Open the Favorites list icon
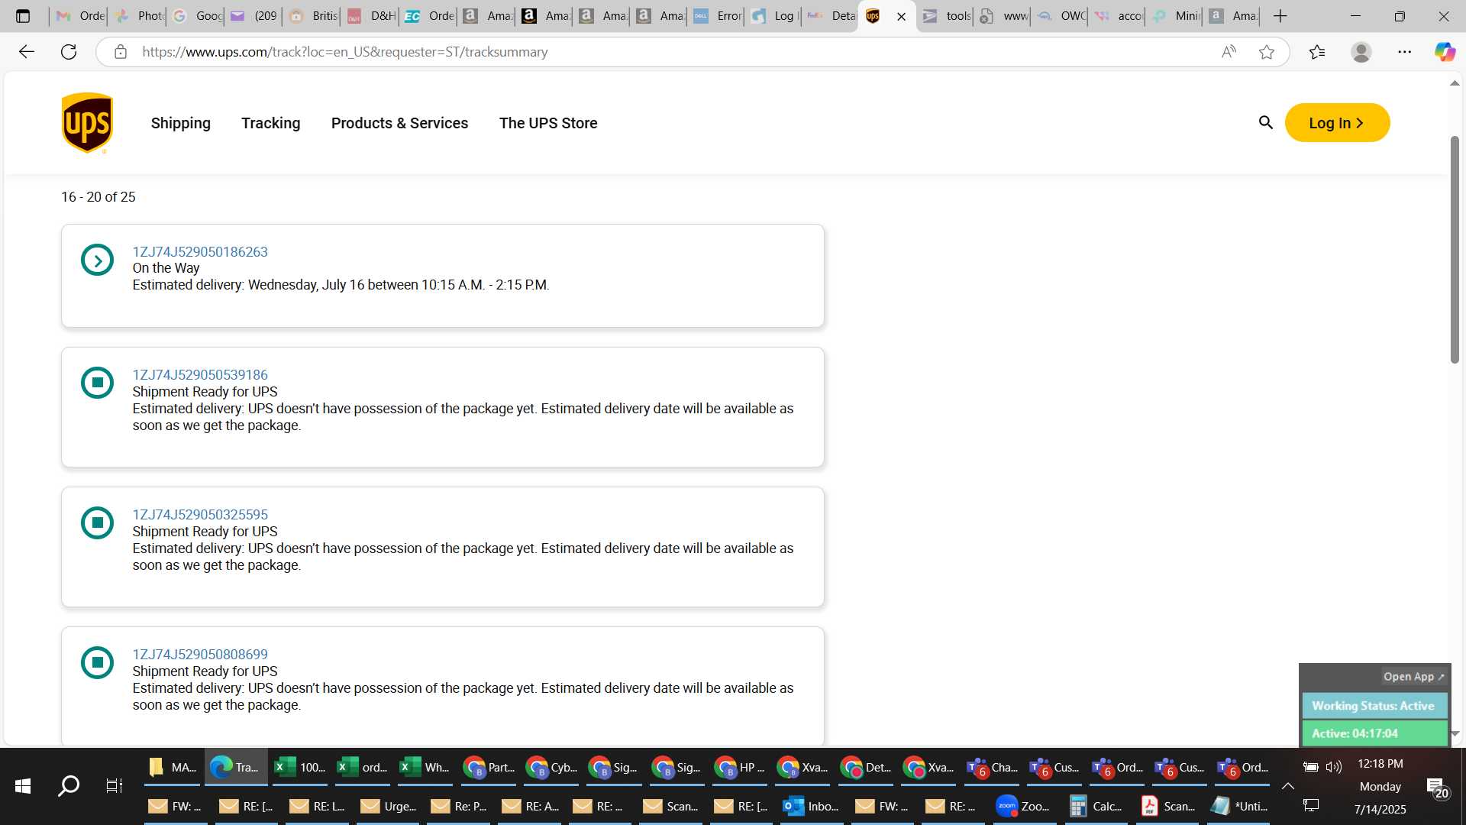 1317,52
